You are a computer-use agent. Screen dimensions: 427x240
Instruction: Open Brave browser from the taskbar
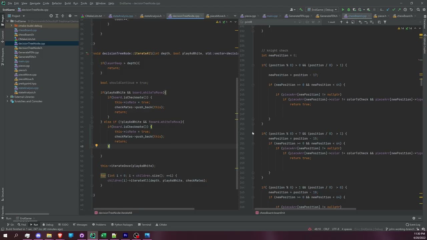click(x=60, y=236)
